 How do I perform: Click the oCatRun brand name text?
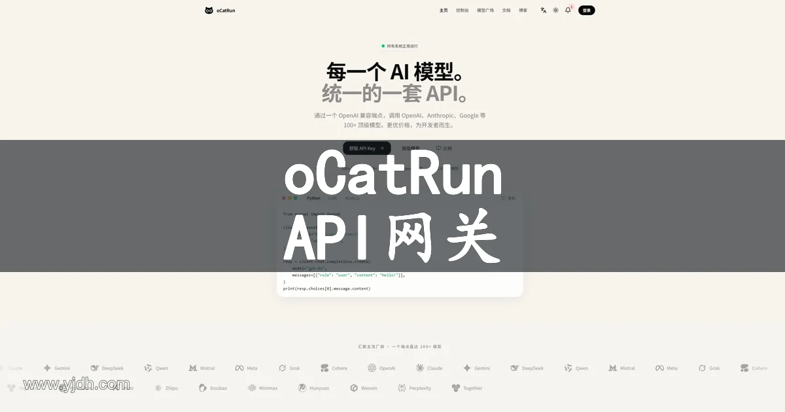point(226,10)
